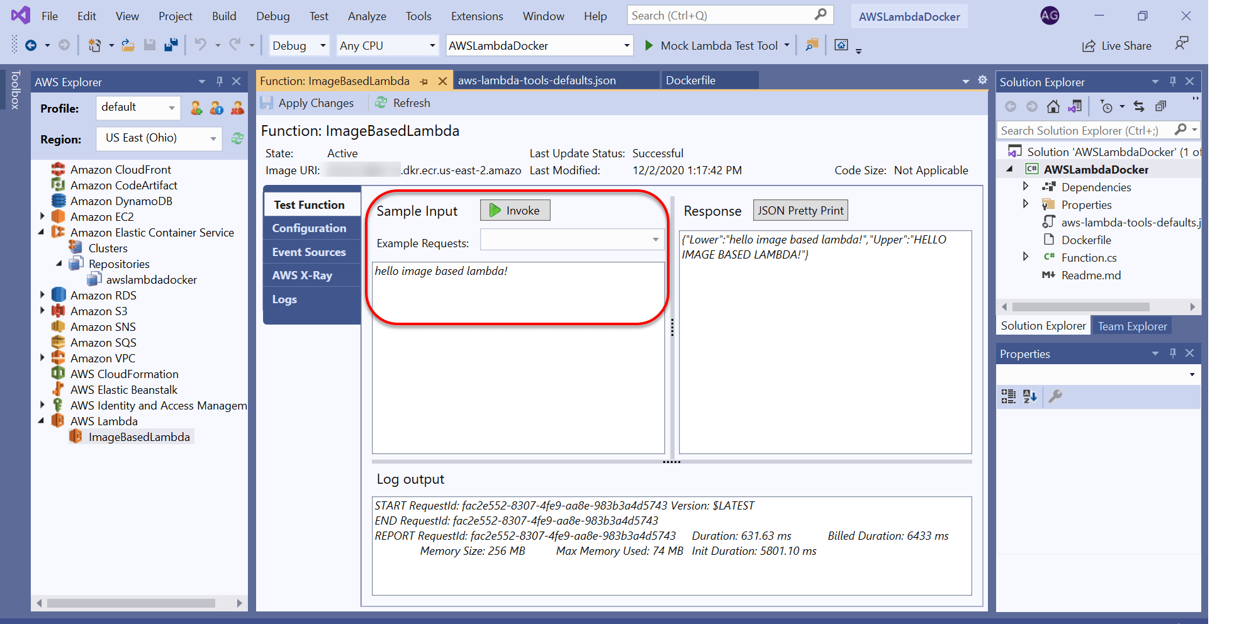Click the edit AWS profile icon
The width and height of the screenshot is (1256, 624).
[x=216, y=108]
